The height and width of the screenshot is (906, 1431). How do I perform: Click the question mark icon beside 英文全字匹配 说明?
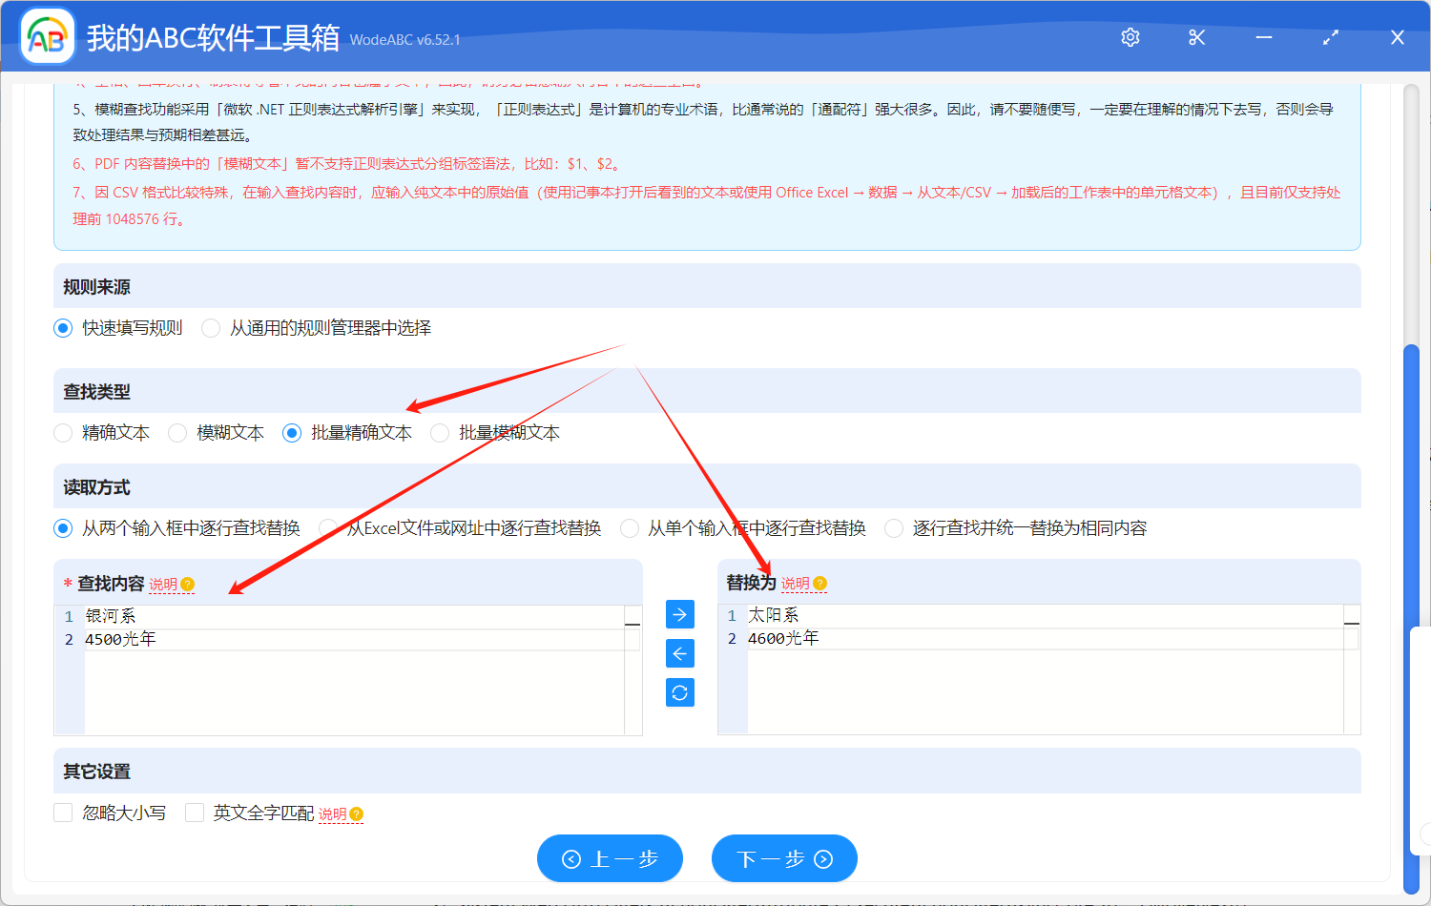[x=355, y=813]
